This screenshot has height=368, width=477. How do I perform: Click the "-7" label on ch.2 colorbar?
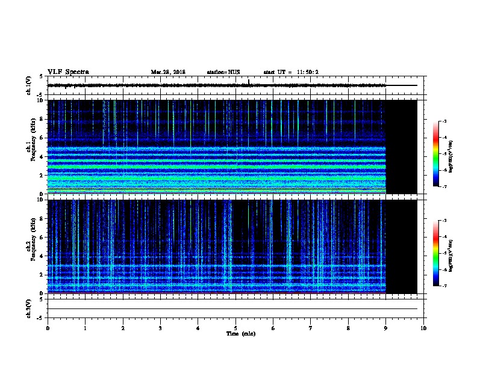(444, 286)
